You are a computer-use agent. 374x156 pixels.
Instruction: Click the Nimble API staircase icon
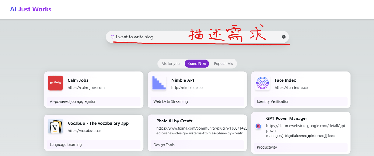pyautogui.click(x=159, y=83)
